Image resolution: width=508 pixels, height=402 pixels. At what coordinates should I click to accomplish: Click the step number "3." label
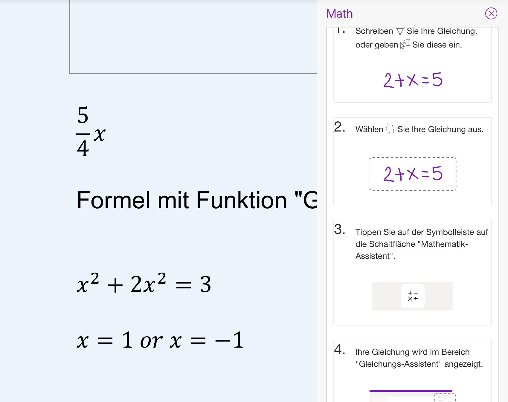click(x=340, y=230)
